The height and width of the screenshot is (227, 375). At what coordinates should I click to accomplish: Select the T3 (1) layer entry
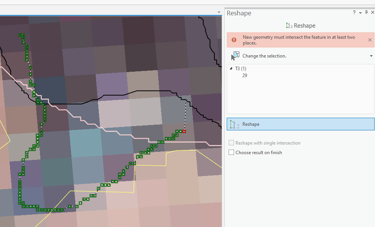(241, 69)
